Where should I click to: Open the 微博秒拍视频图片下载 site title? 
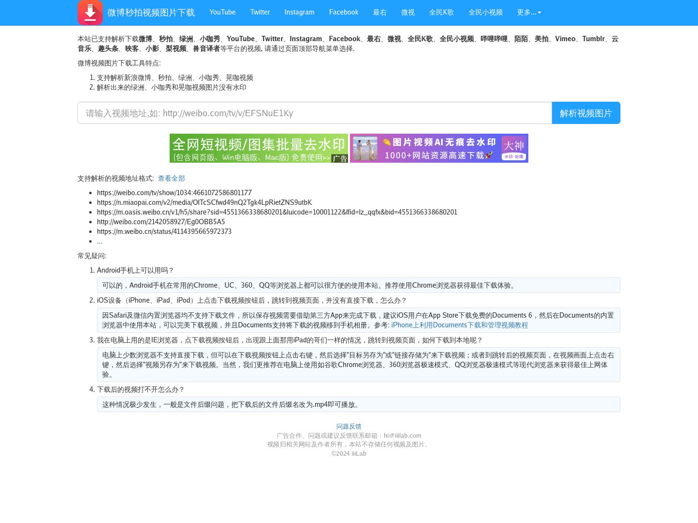coord(151,13)
